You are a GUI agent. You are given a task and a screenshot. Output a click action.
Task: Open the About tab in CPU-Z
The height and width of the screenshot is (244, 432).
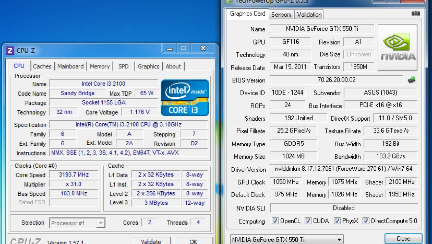(x=173, y=67)
